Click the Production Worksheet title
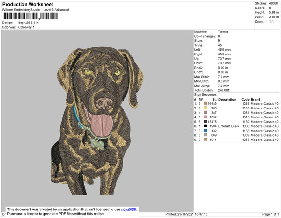Image resolution: width=281 pixels, height=218 pixels. pyautogui.click(x=28, y=4)
